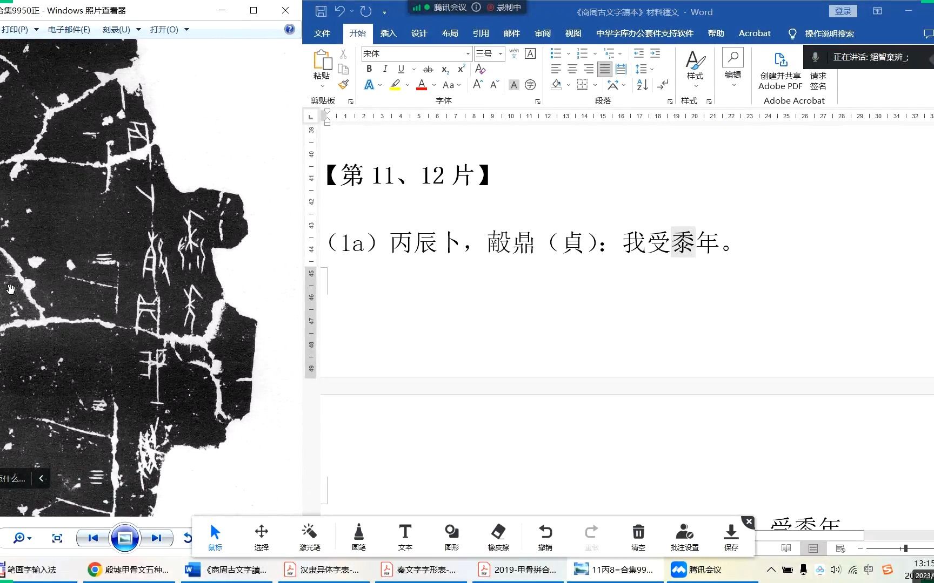Play slideshow in Photo Viewer
The width and height of the screenshot is (934, 583).
tap(125, 538)
